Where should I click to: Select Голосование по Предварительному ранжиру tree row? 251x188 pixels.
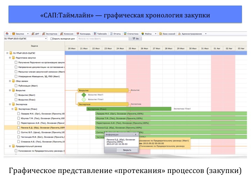click(35, 151)
